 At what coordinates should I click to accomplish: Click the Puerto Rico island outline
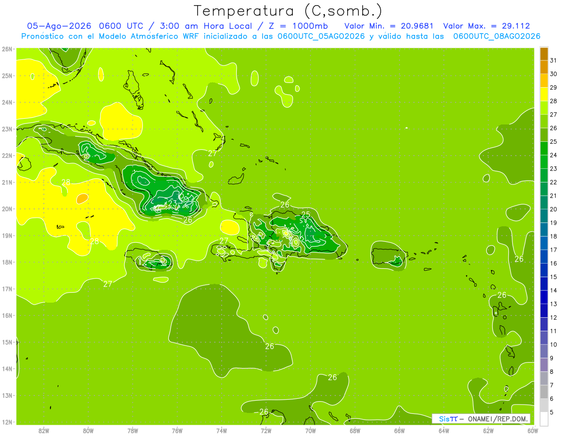(x=389, y=256)
